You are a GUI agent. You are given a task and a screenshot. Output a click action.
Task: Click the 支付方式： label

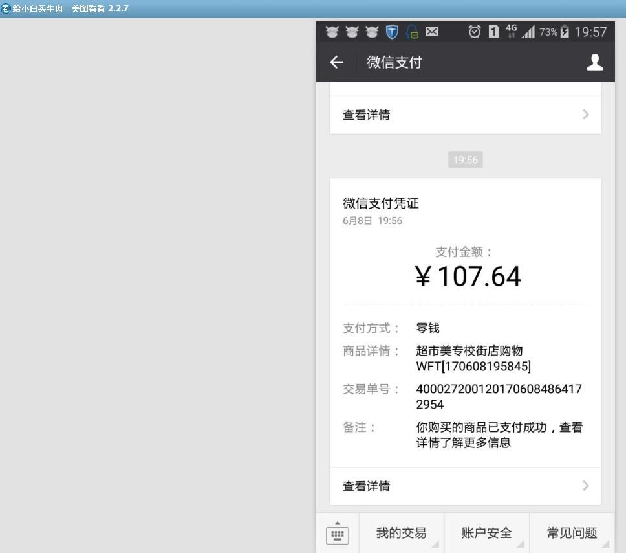point(371,328)
